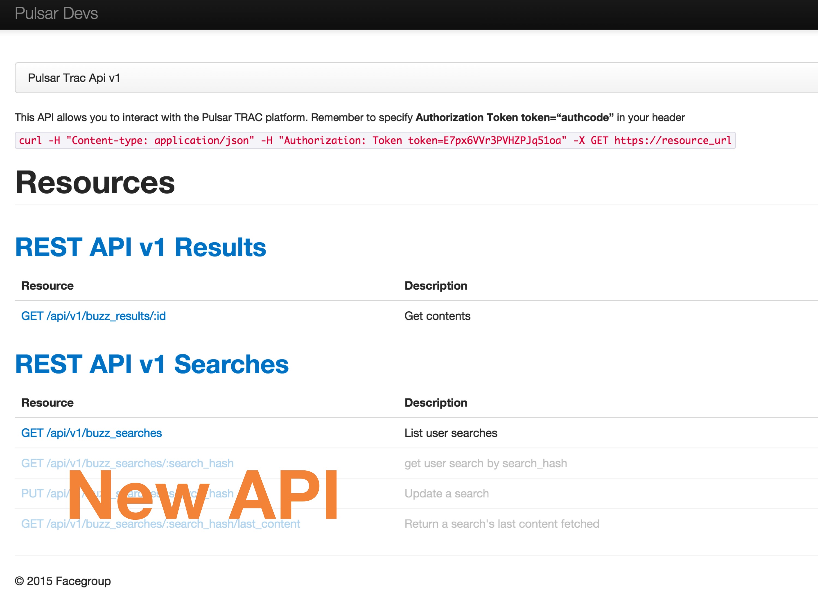The height and width of the screenshot is (613, 818).
Task: Open the REST API v1 Results heading link
Action: (x=140, y=247)
